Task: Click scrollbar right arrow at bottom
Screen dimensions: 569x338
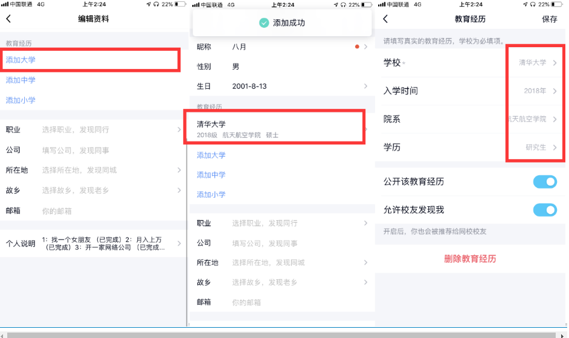Action: (562, 336)
